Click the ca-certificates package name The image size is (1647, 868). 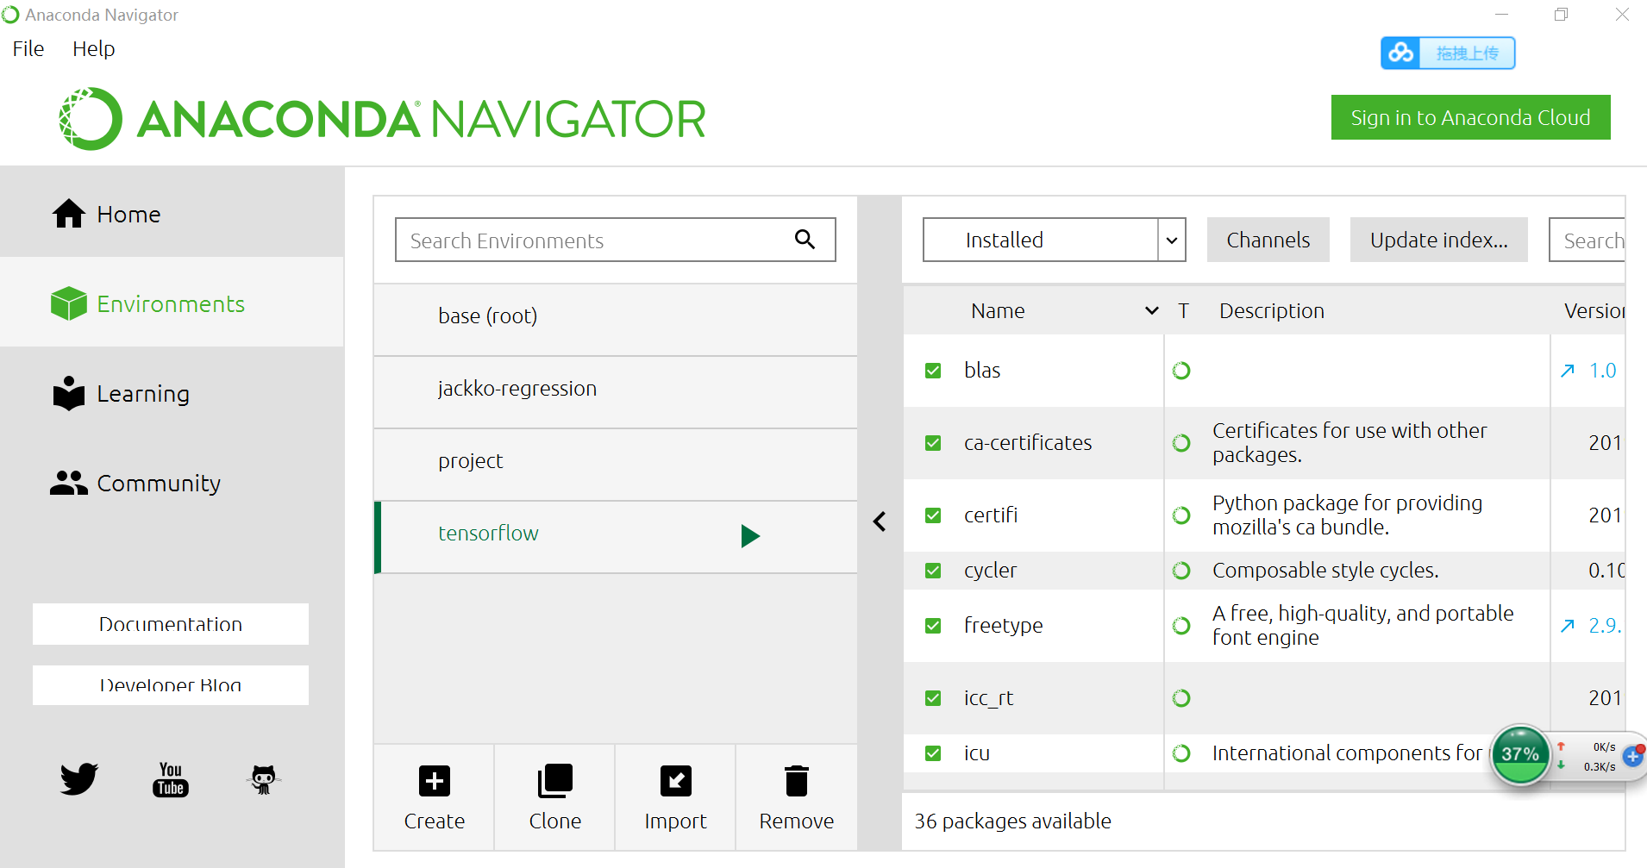(1028, 443)
